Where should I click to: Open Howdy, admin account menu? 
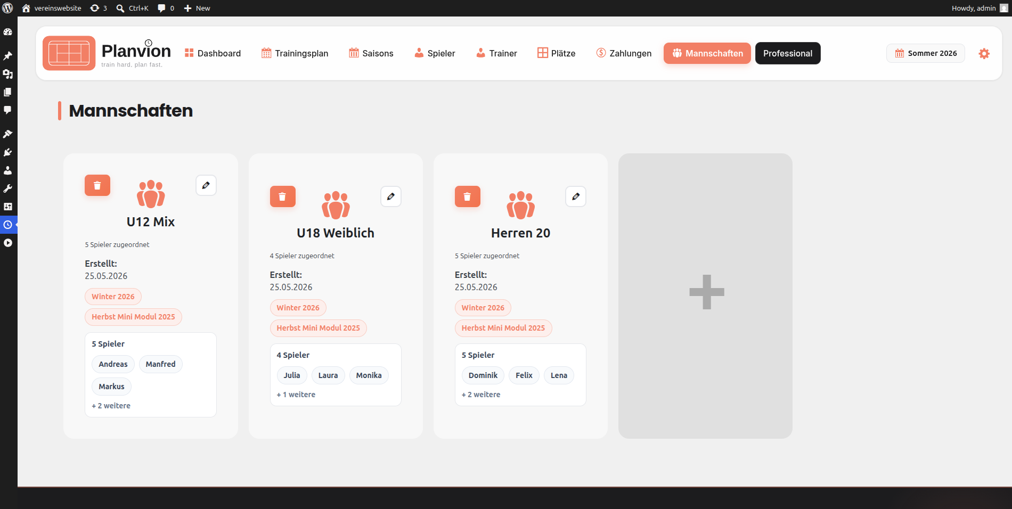coord(980,8)
